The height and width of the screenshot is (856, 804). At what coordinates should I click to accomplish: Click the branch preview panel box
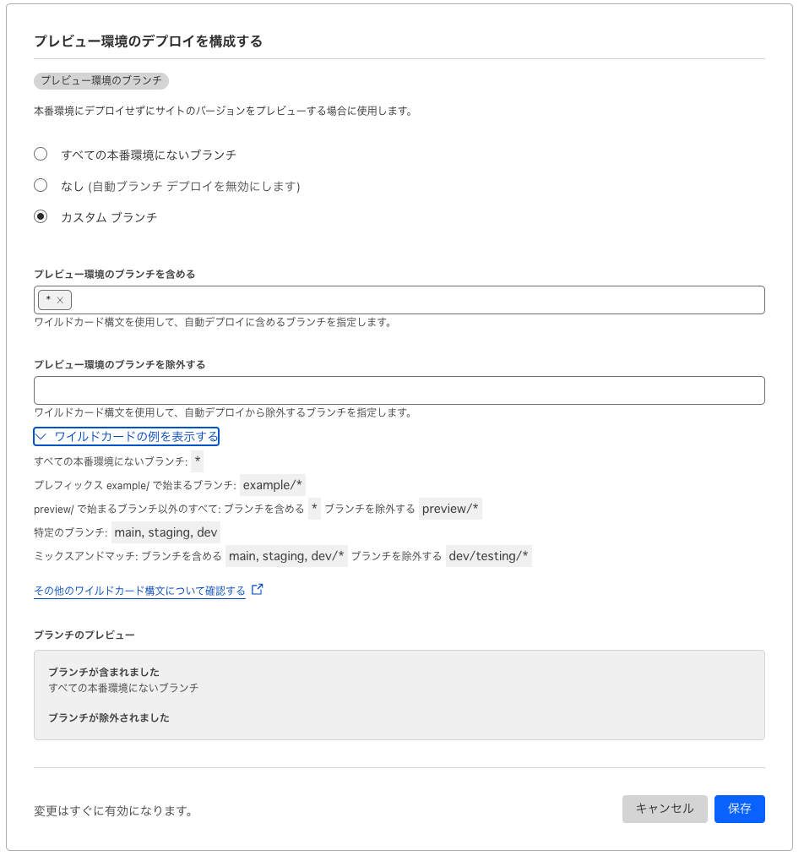click(x=399, y=695)
